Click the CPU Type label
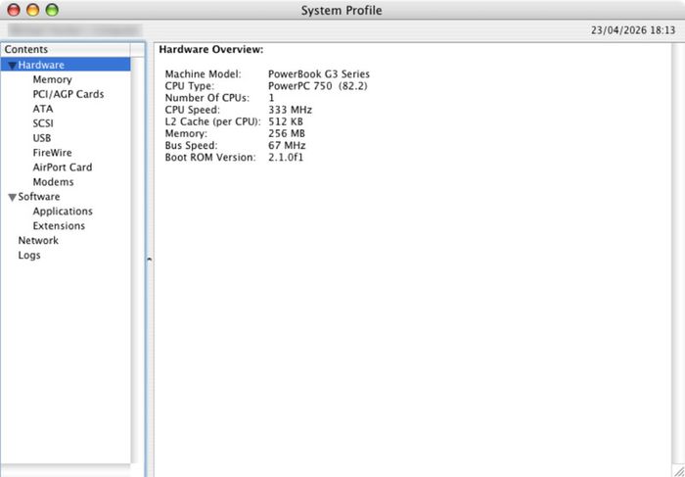The width and height of the screenshot is (685, 477). [190, 86]
